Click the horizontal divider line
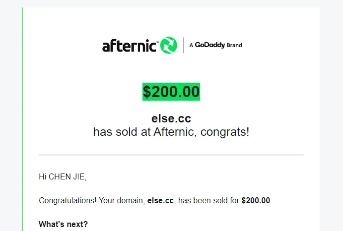 pos(171,155)
